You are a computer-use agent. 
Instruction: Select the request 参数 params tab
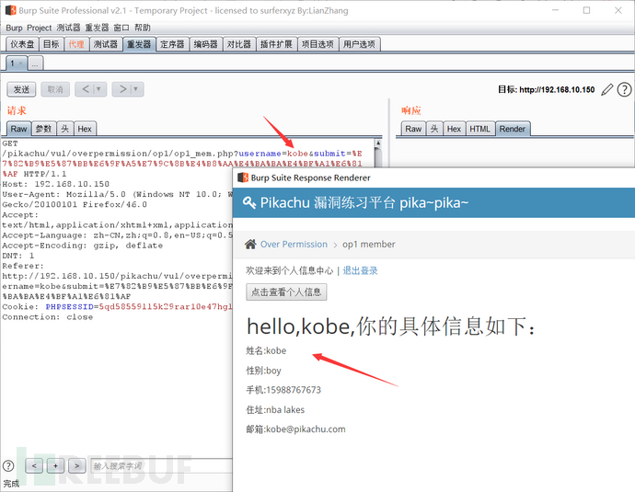43,129
